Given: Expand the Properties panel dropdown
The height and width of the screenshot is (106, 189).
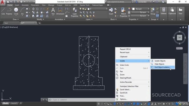Looking at the screenshot, I should [x=133, y=19].
